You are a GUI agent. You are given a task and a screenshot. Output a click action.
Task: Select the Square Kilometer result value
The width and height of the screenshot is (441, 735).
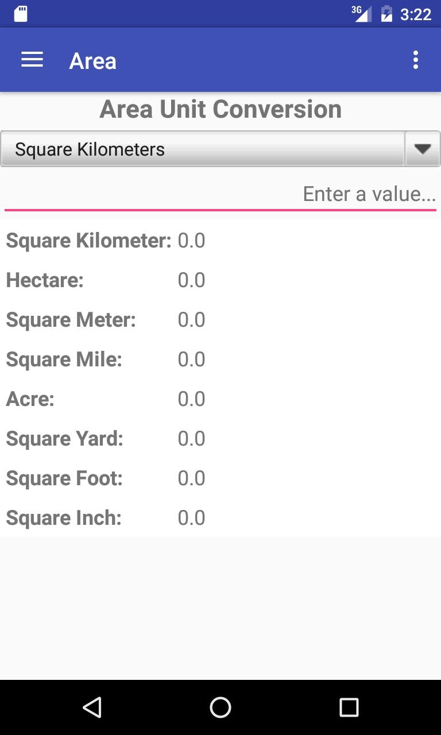(x=191, y=241)
